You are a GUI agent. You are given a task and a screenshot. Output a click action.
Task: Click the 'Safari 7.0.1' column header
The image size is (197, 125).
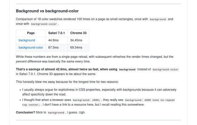56,33
